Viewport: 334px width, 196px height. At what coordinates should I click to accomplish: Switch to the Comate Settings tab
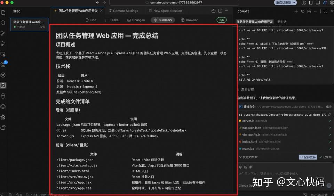pyautogui.click(x=124, y=11)
